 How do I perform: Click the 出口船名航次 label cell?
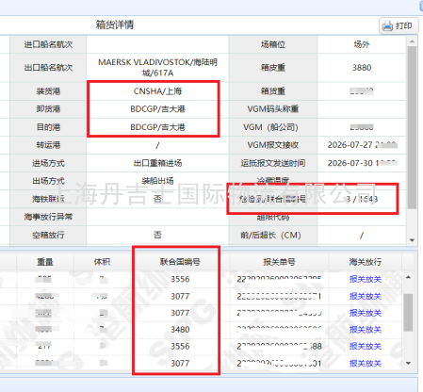point(48,68)
